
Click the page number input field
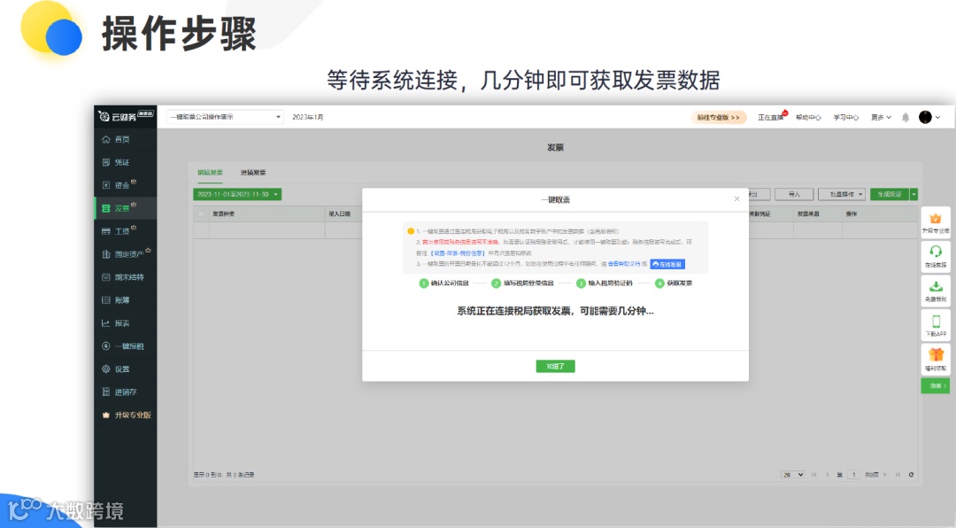pyautogui.click(x=853, y=474)
